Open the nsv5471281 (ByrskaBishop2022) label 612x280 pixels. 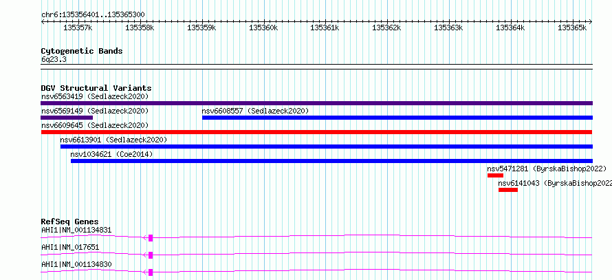coord(547,169)
